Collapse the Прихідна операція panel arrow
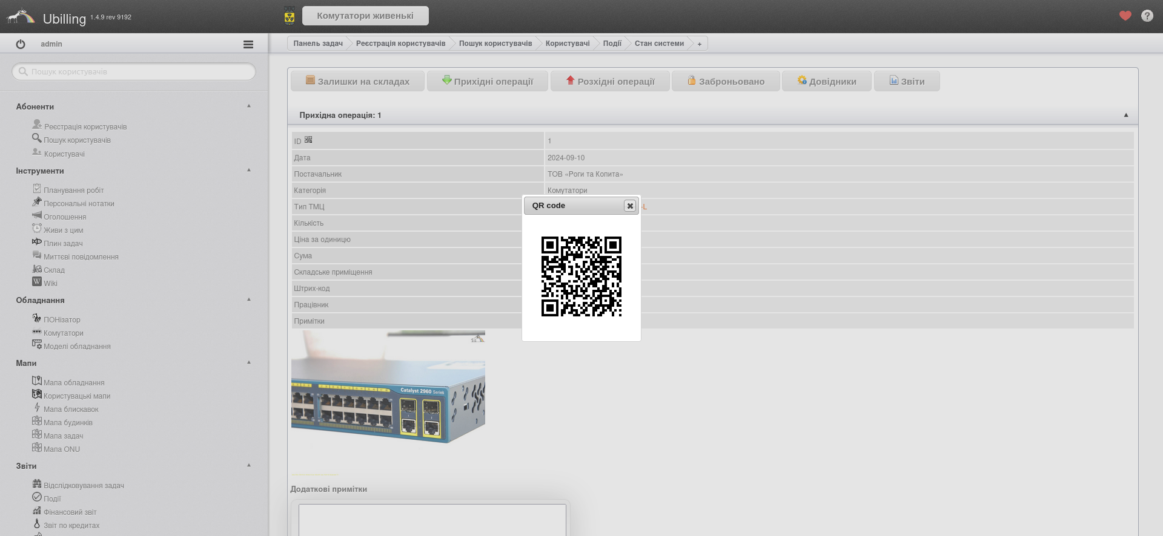 pyautogui.click(x=1126, y=115)
